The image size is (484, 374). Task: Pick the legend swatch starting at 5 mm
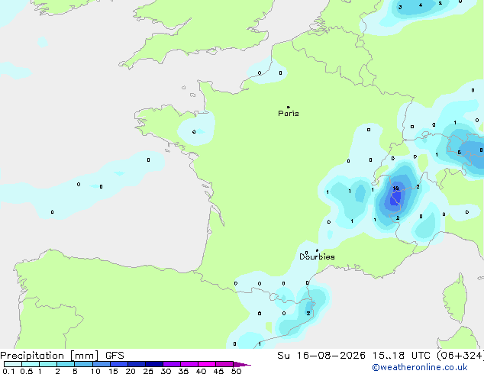tap(83, 364)
